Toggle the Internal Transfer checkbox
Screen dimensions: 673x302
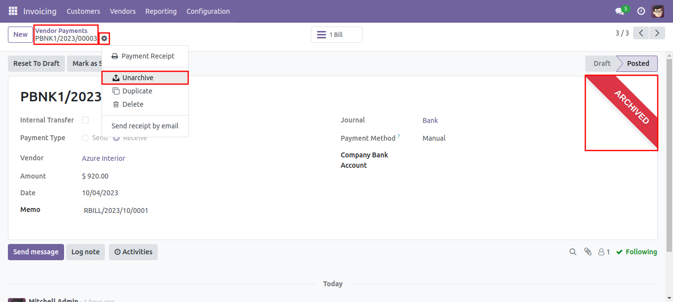(85, 120)
